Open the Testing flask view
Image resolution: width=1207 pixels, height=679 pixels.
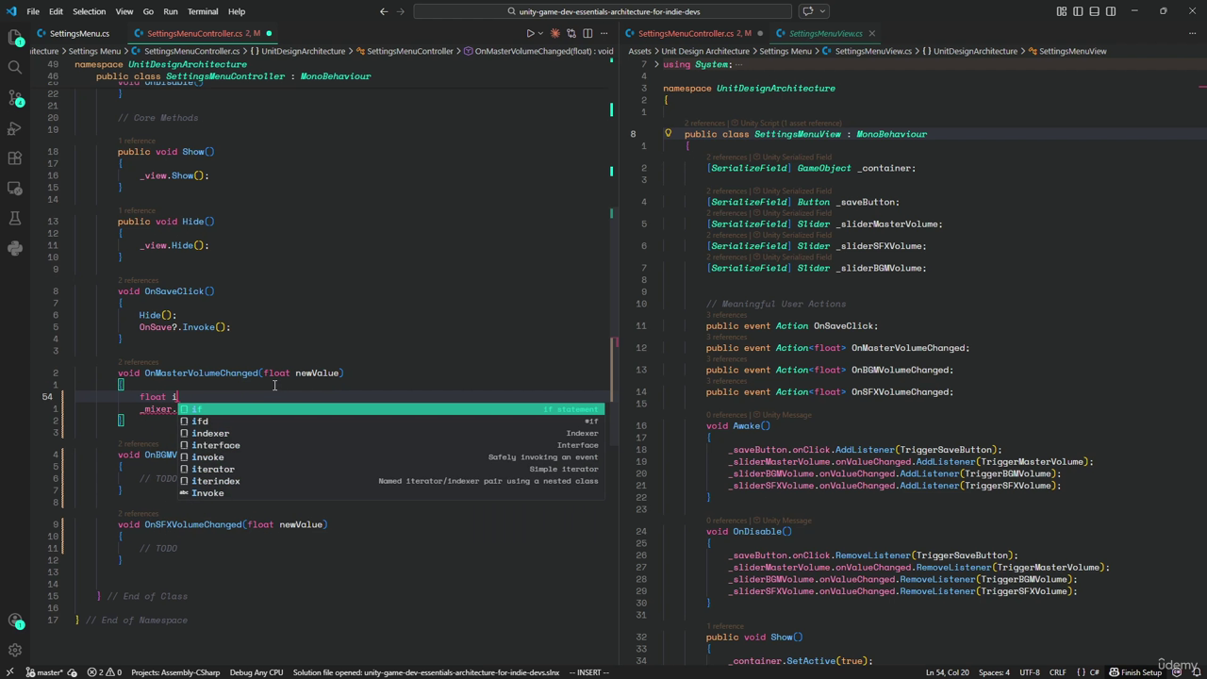point(14,219)
